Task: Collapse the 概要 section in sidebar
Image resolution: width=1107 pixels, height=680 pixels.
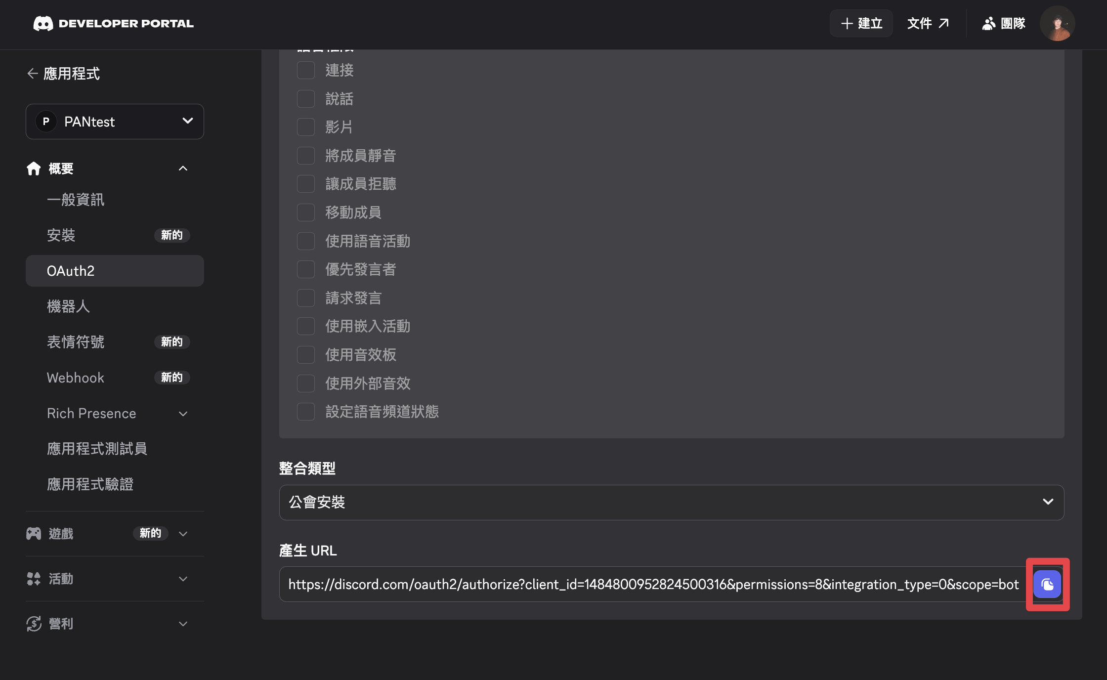Action: click(x=183, y=169)
